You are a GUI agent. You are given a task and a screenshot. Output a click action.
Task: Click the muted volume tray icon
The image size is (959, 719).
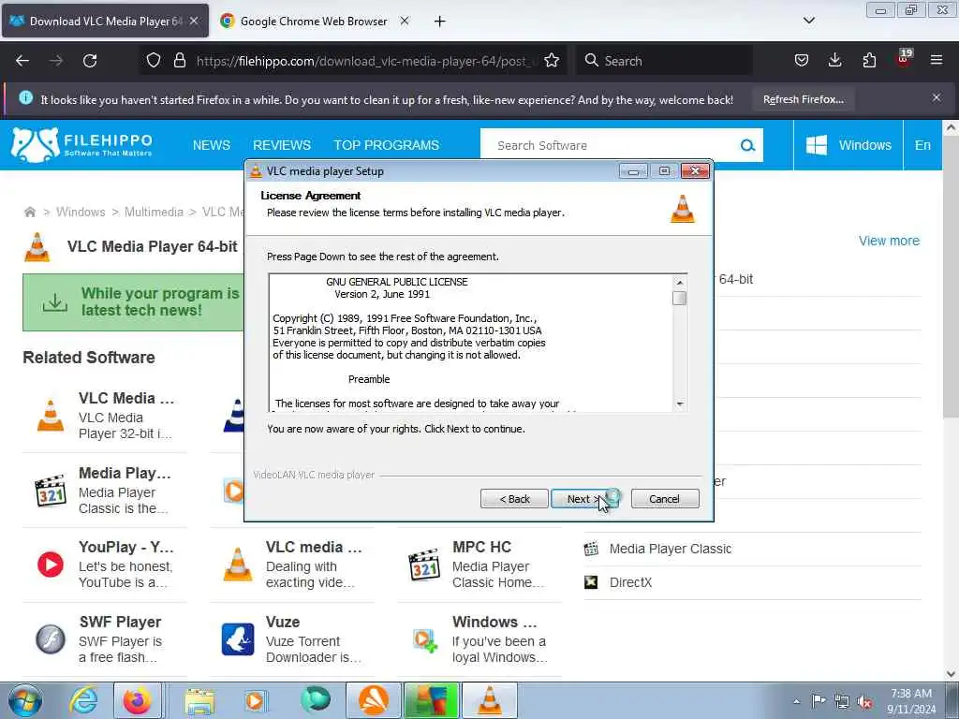pyautogui.click(x=864, y=701)
